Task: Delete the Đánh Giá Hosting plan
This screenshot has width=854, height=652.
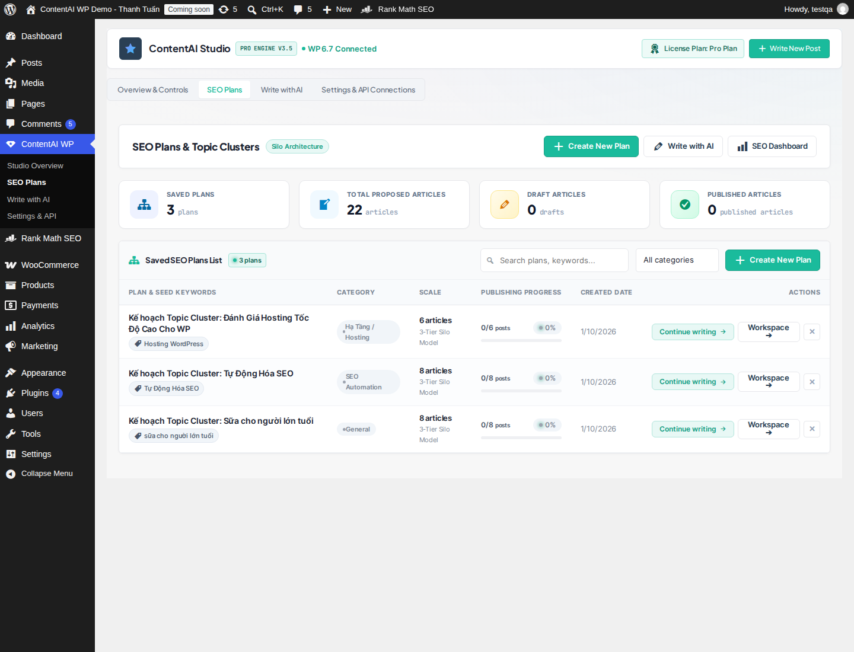Action: tap(812, 332)
